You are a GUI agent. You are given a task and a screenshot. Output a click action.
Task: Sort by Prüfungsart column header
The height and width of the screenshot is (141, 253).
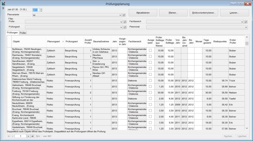[74, 42]
